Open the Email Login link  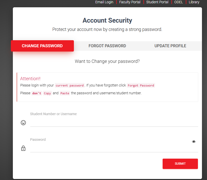[x=104, y=2]
